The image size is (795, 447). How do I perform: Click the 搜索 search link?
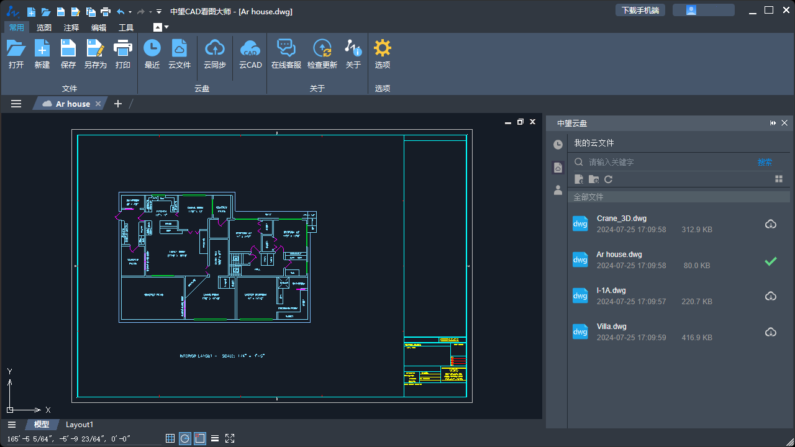(x=765, y=162)
